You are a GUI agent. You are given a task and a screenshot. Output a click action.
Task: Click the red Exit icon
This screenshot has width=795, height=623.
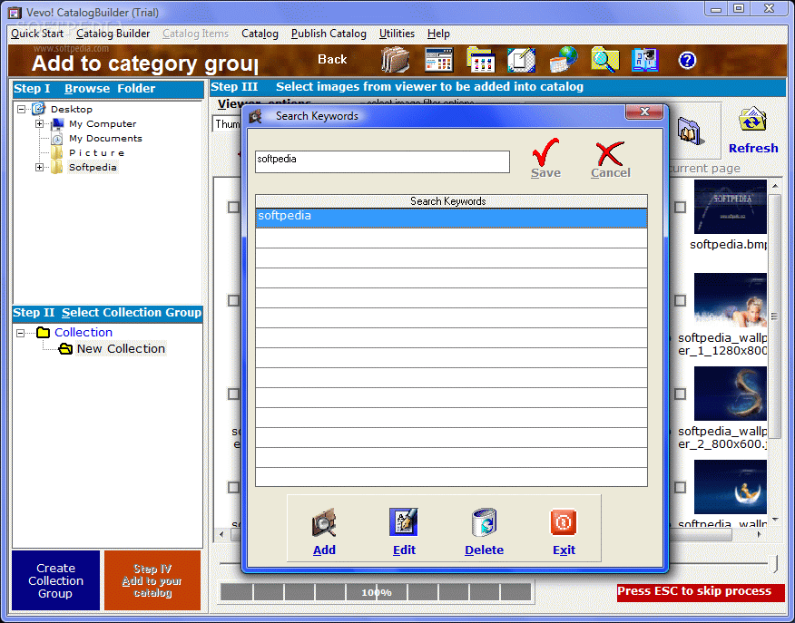tap(564, 522)
